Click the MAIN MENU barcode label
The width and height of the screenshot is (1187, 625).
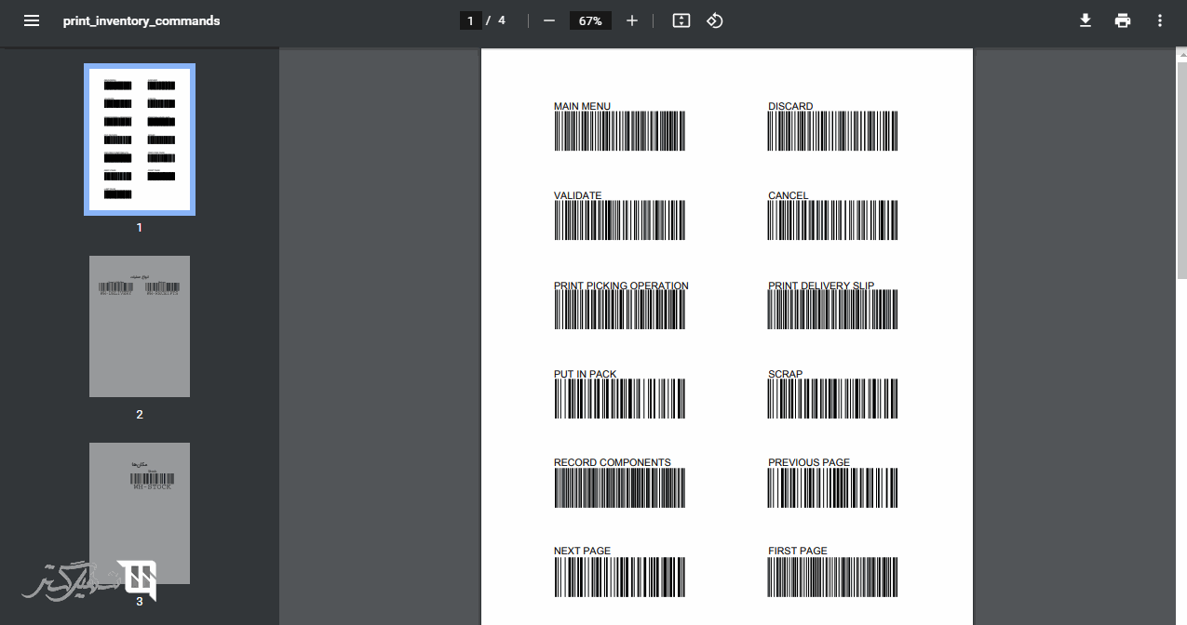click(x=582, y=106)
